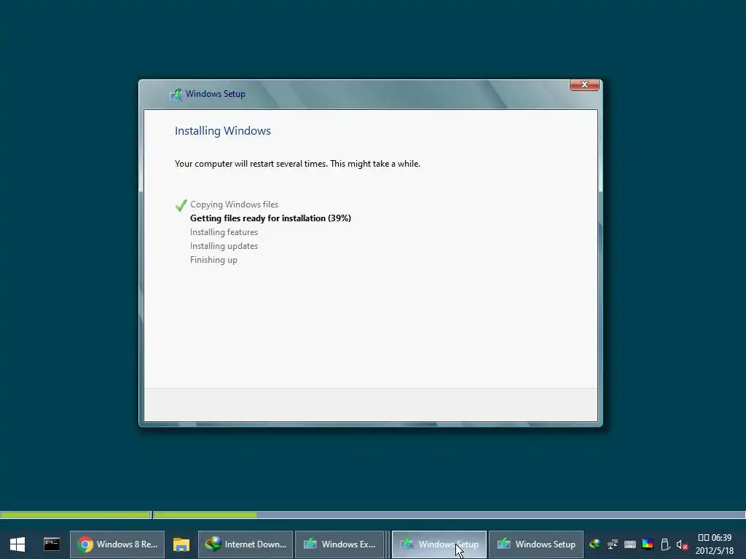Click the 'Installing updates' step
This screenshot has height=559, width=746.
tap(224, 246)
